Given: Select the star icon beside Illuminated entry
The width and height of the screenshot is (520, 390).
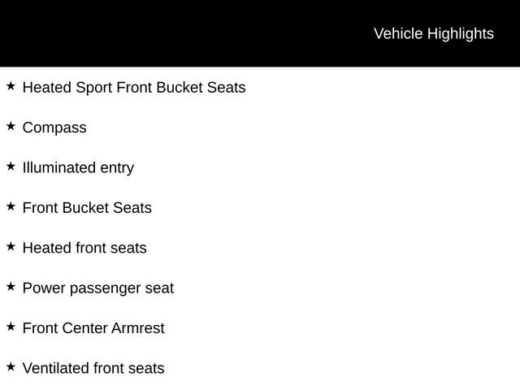Looking at the screenshot, I should [x=11, y=166].
